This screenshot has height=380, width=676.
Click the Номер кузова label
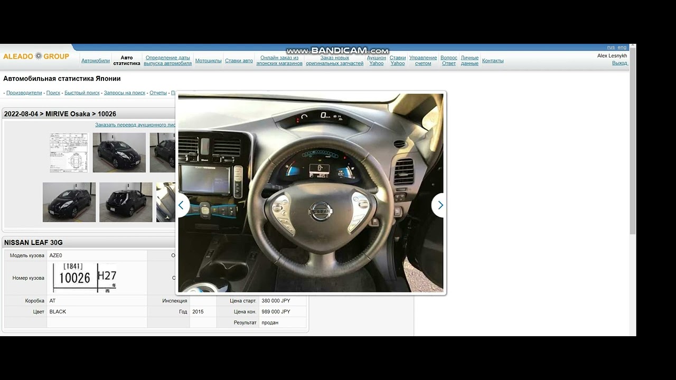(x=29, y=278)
